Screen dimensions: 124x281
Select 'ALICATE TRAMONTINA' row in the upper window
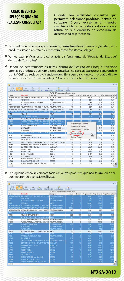(x=62, y=126)
